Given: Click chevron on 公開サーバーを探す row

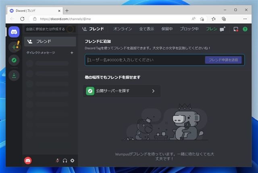Looking at the screenshot, I should [153, 91].
